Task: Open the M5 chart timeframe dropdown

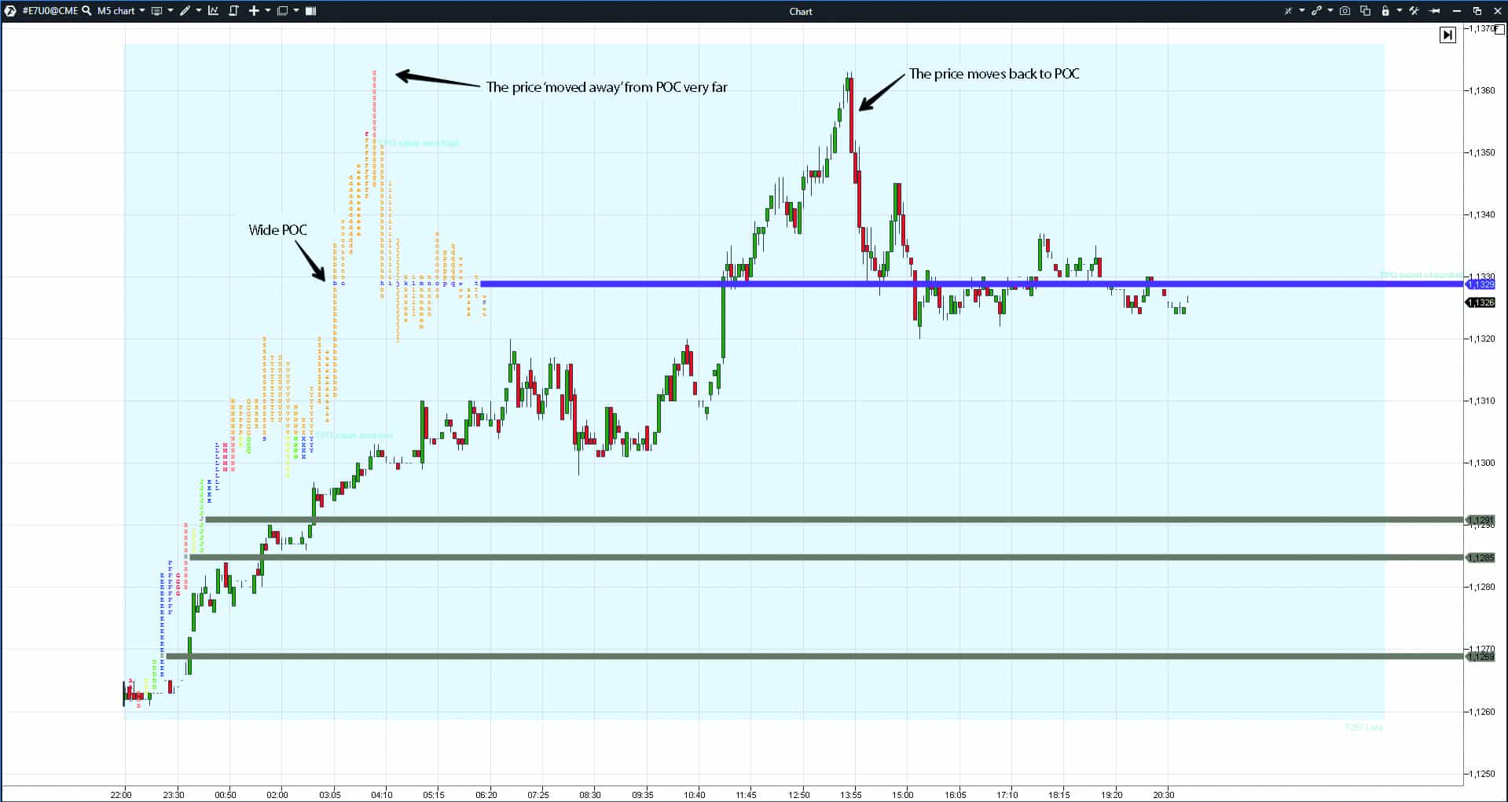Action: pyautogui.click(x=118, y=11)
